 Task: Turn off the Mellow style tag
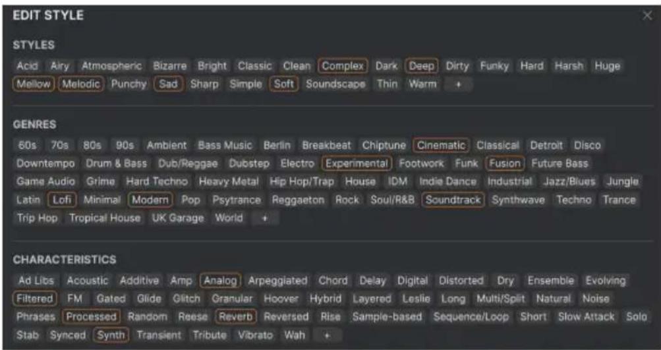click(x=34, y=84)
